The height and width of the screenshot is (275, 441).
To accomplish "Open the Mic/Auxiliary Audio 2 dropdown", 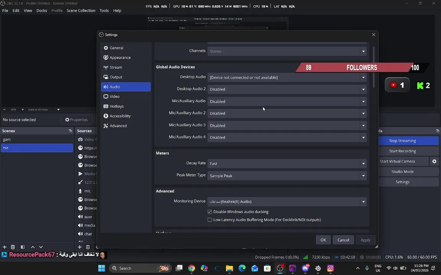I will (x=287, y=113).
